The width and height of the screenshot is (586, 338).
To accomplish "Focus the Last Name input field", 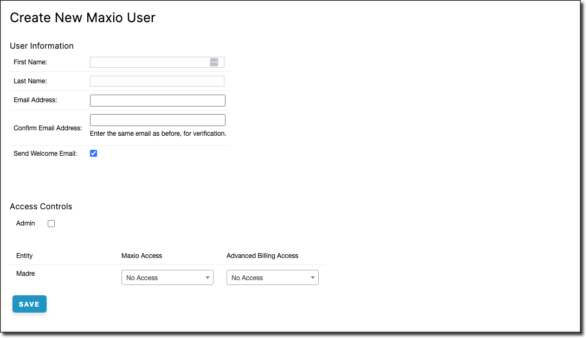I will point(157,81).
